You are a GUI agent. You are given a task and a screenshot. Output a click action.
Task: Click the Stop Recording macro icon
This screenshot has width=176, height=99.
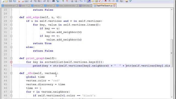coord(109,1)
